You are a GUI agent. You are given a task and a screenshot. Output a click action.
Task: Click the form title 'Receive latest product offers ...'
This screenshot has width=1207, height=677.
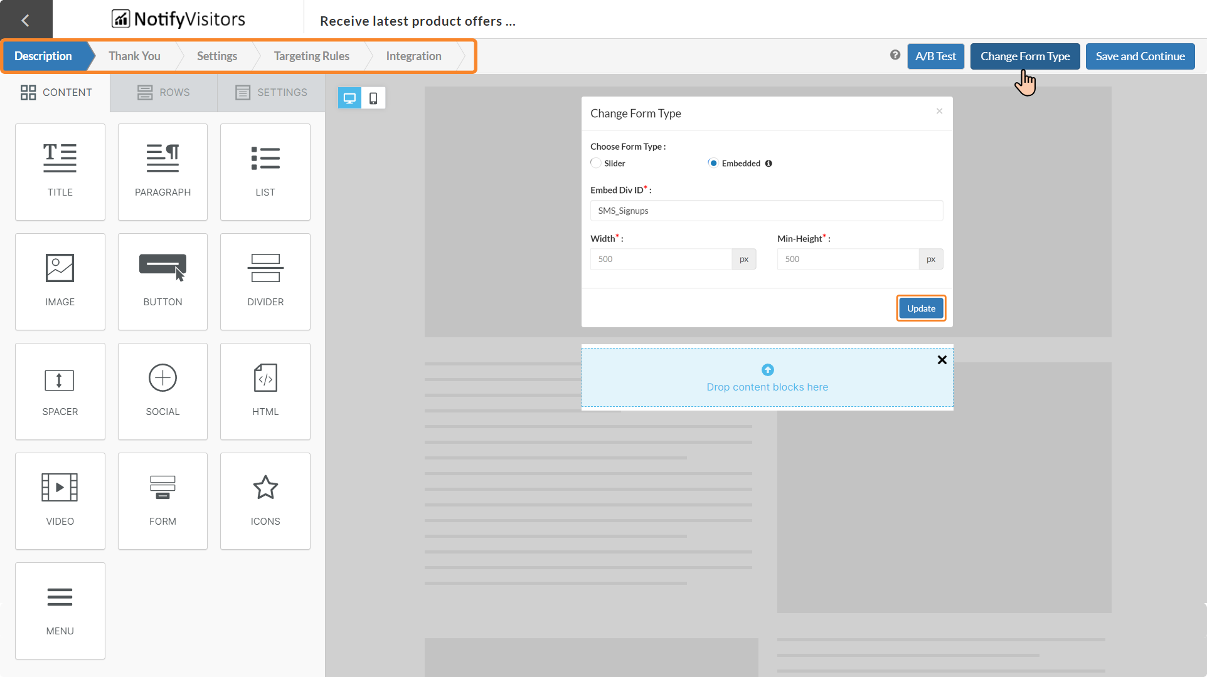coord(418,21)
